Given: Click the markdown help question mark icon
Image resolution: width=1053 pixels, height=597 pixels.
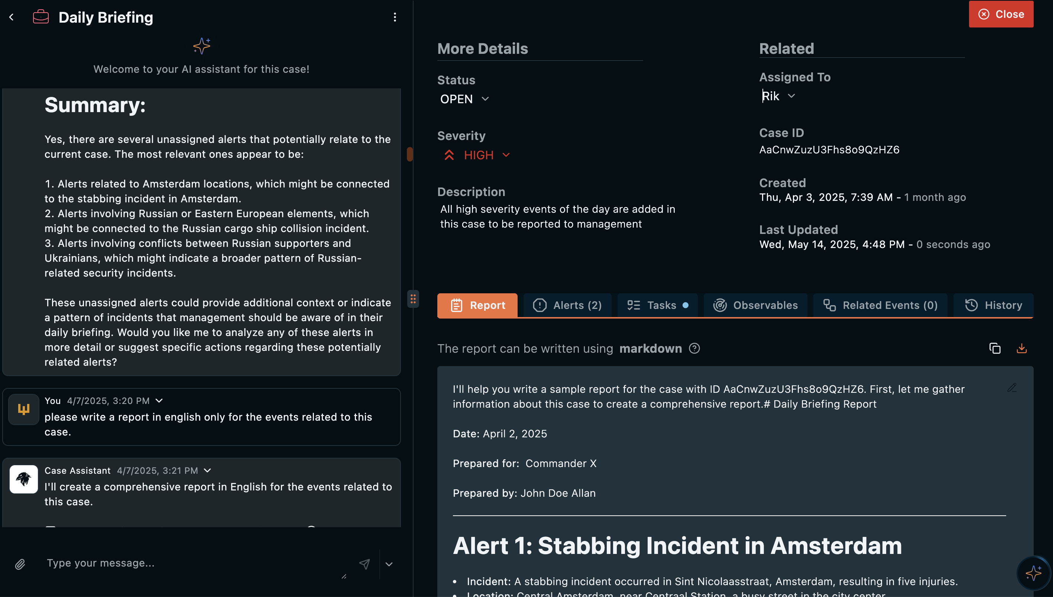Looking at the screenshot, I should [x=694, y=349].
